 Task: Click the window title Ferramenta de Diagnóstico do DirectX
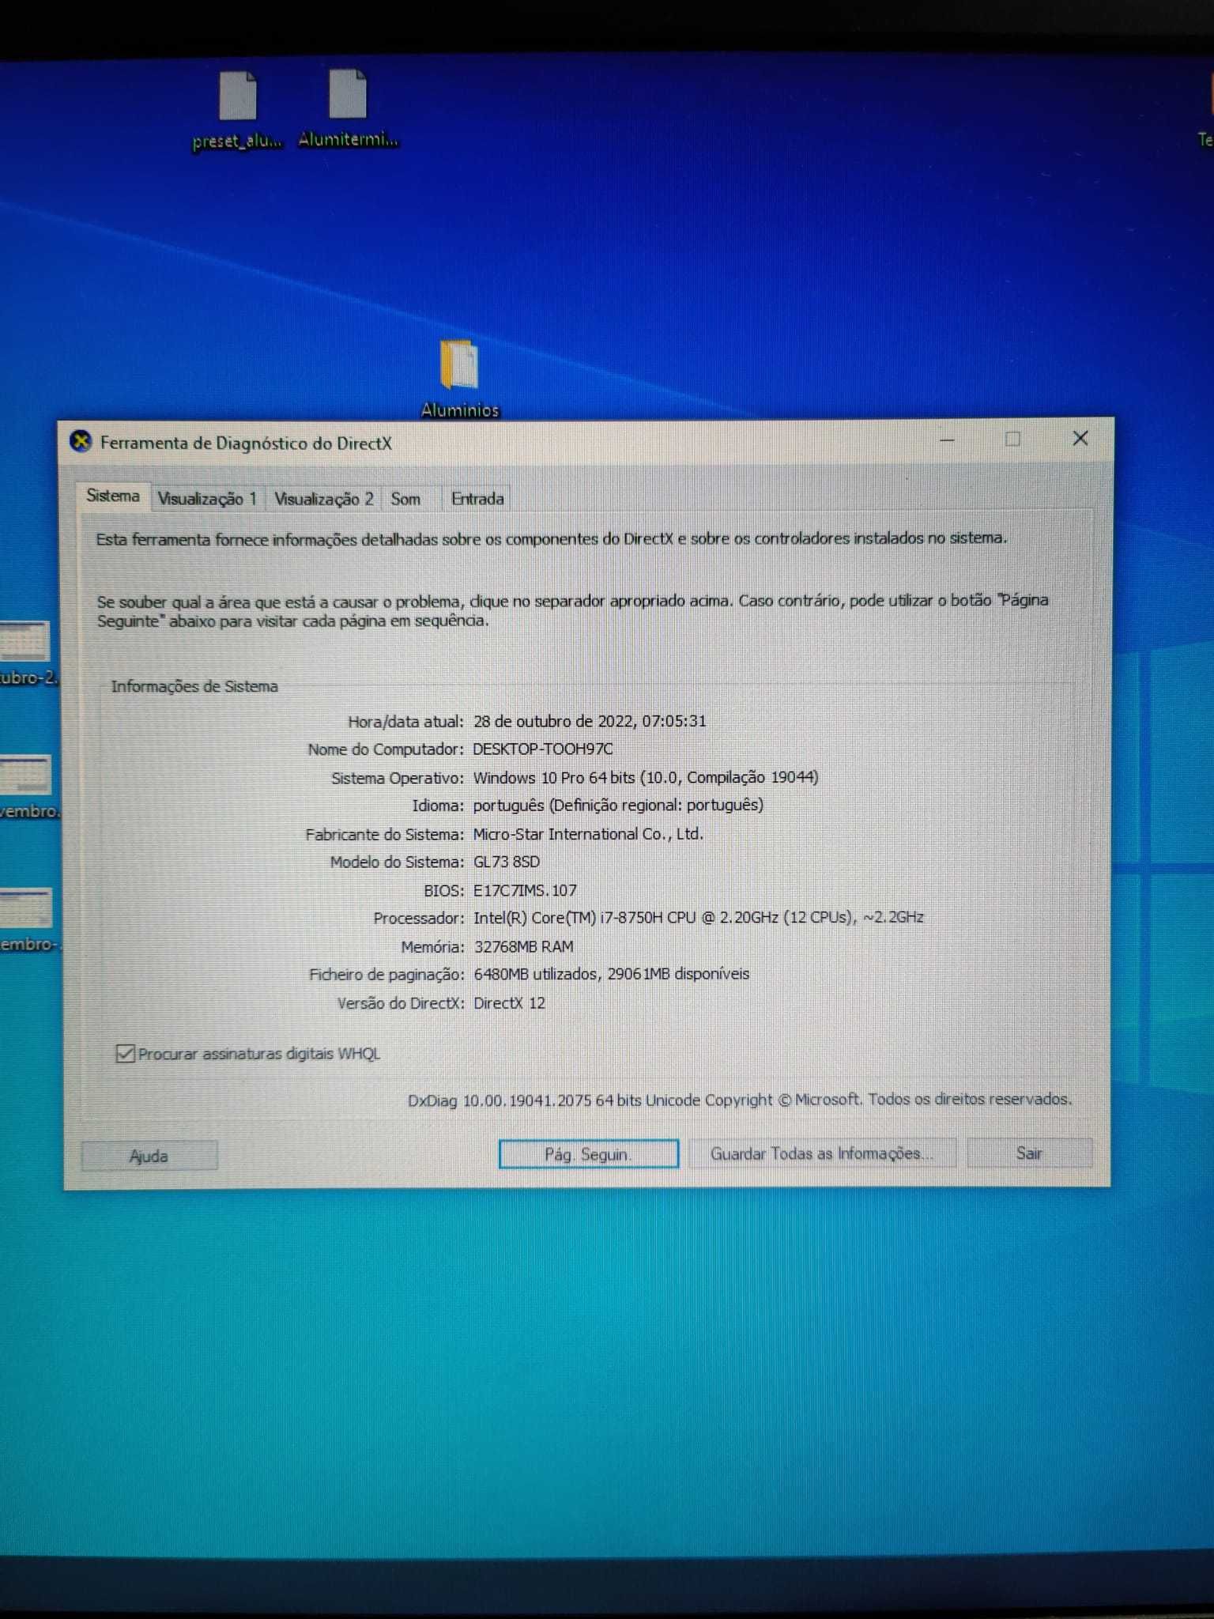click(x=246, y=443)
